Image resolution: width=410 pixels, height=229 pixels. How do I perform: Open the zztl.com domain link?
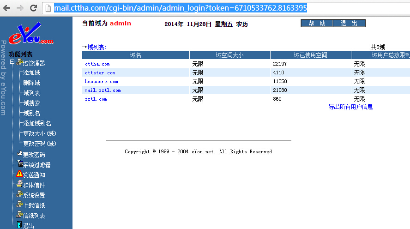[96, 99]
